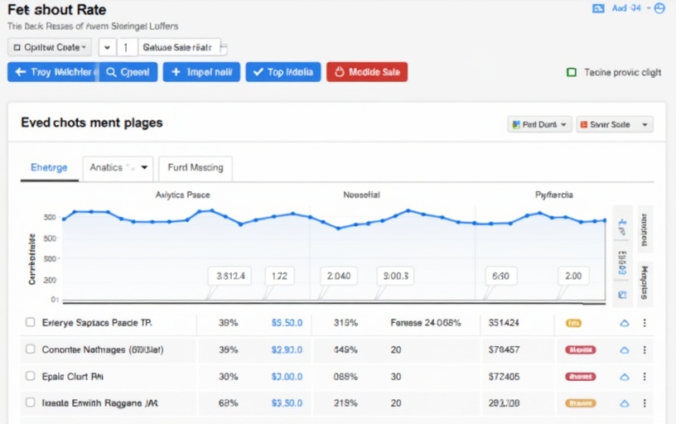Viewport: 676px width, 424px height.
Task: Open the '$0.00.0' link in Epaic Clurt row
Action: click(x=287, y=377)
